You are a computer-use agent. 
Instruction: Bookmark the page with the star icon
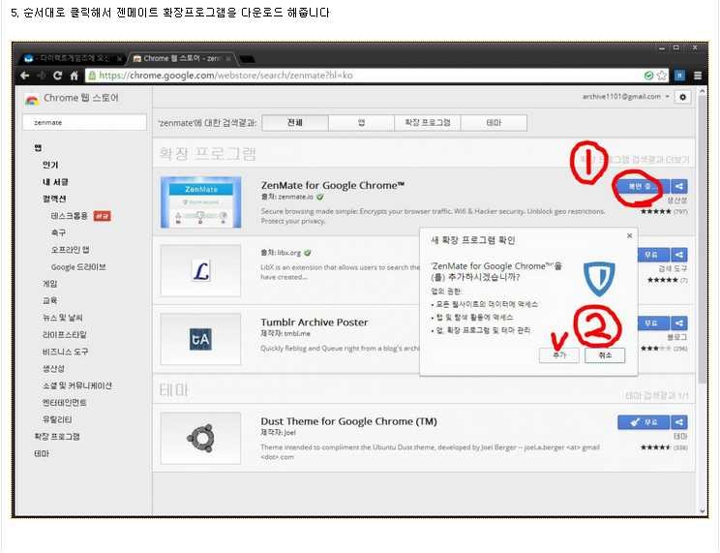tap(662, 76)
